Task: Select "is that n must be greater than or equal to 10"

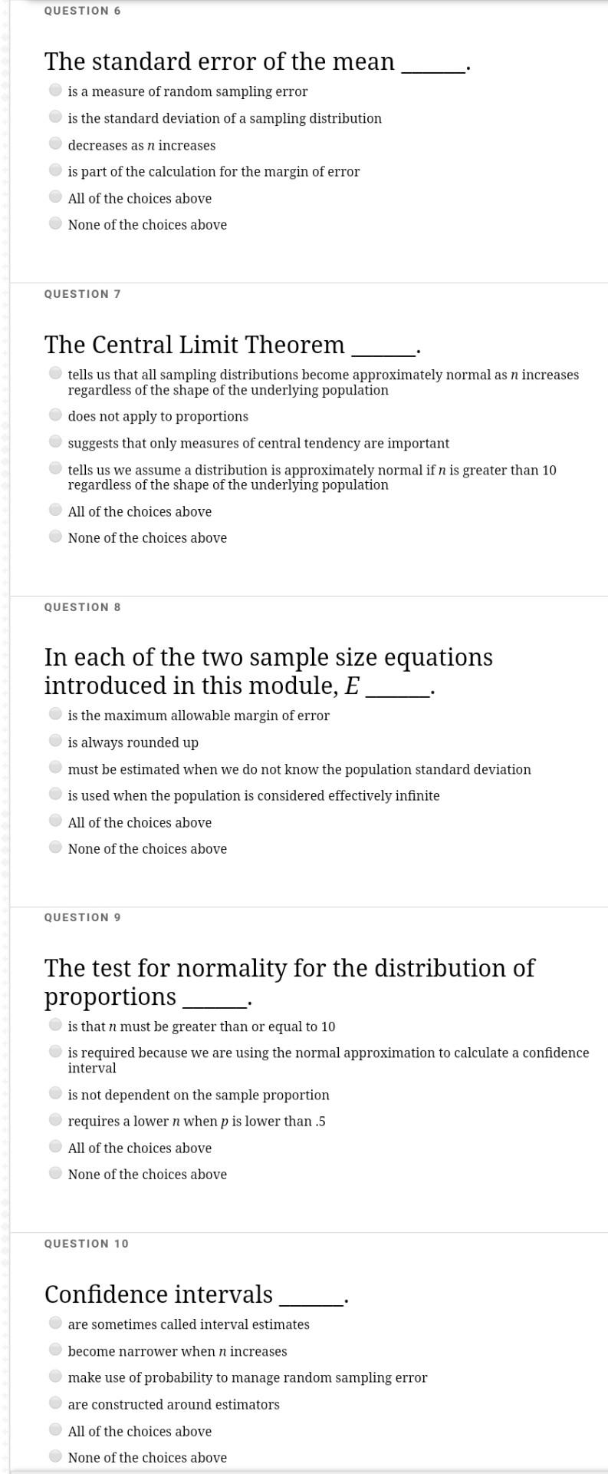Action: coord(55,1024)
